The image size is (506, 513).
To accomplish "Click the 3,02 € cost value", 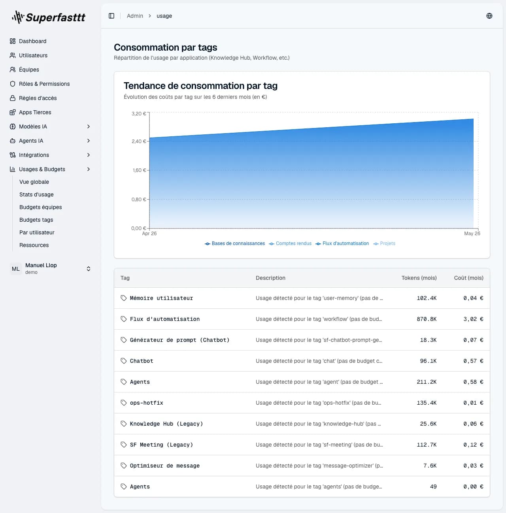I will [473, 319].
